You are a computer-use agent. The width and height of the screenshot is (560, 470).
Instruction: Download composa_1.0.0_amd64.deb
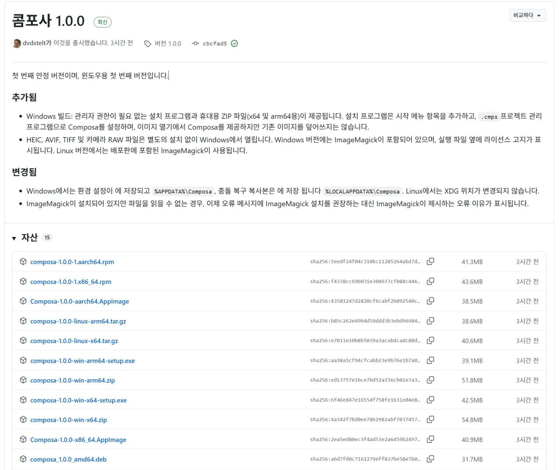point(68,459)
